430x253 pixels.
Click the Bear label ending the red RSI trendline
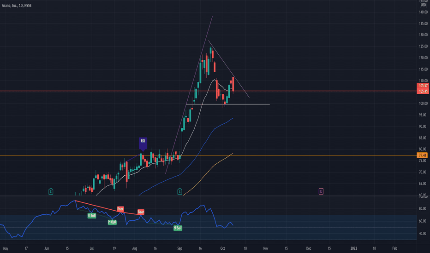[141, 212]
